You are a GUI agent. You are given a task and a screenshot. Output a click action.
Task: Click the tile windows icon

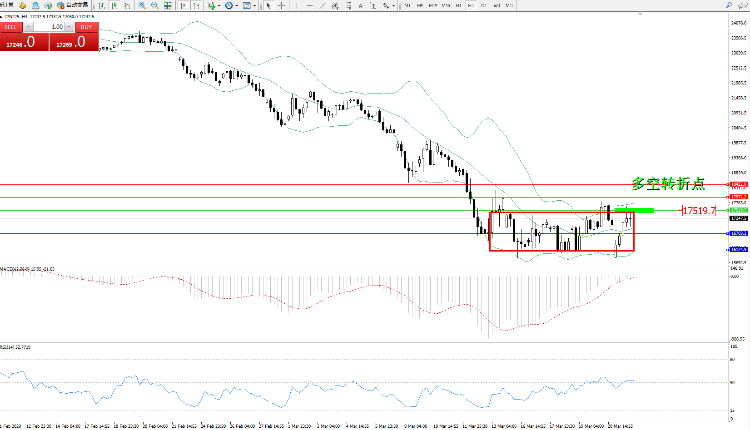[x=168, y=5]
